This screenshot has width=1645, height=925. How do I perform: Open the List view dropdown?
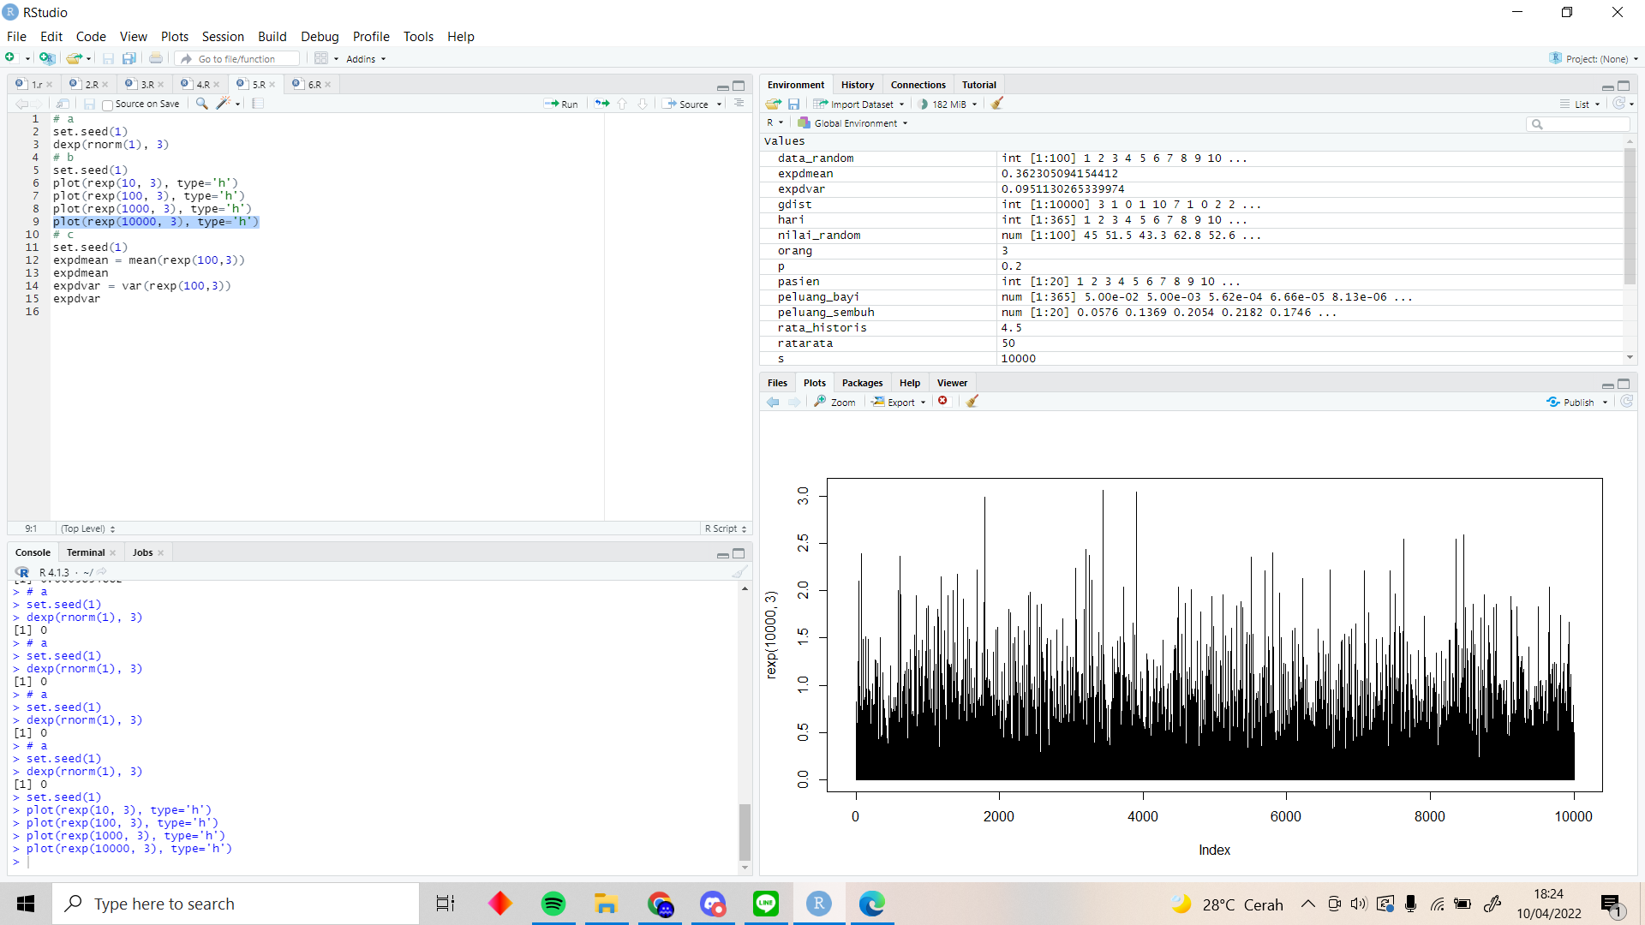tap(1581, 104)
